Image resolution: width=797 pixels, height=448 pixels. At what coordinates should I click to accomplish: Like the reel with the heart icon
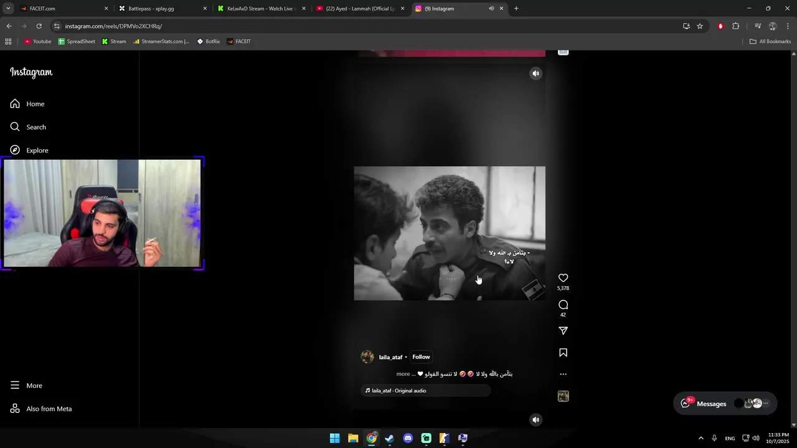click(x=563, y=278)
